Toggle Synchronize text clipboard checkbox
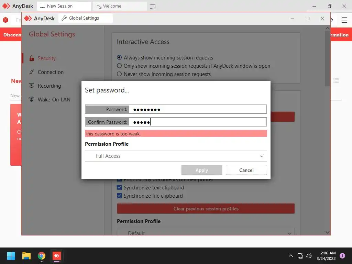Image resolution: width=352 pixels, height=264 pixels. pos(119,187)
